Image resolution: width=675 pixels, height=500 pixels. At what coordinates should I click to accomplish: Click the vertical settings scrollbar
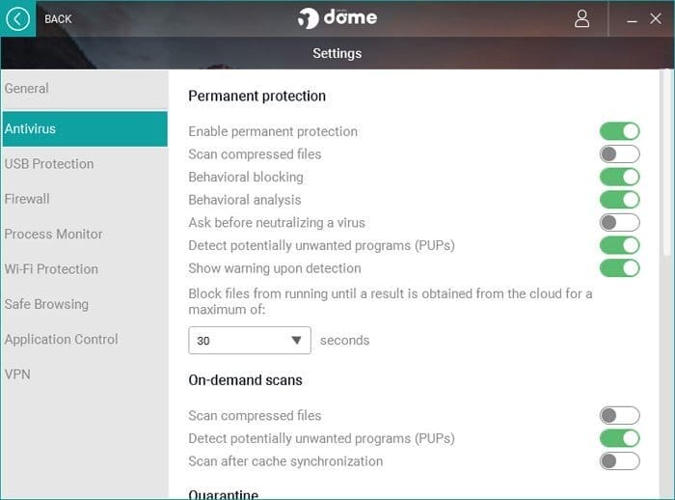[666, 163]
